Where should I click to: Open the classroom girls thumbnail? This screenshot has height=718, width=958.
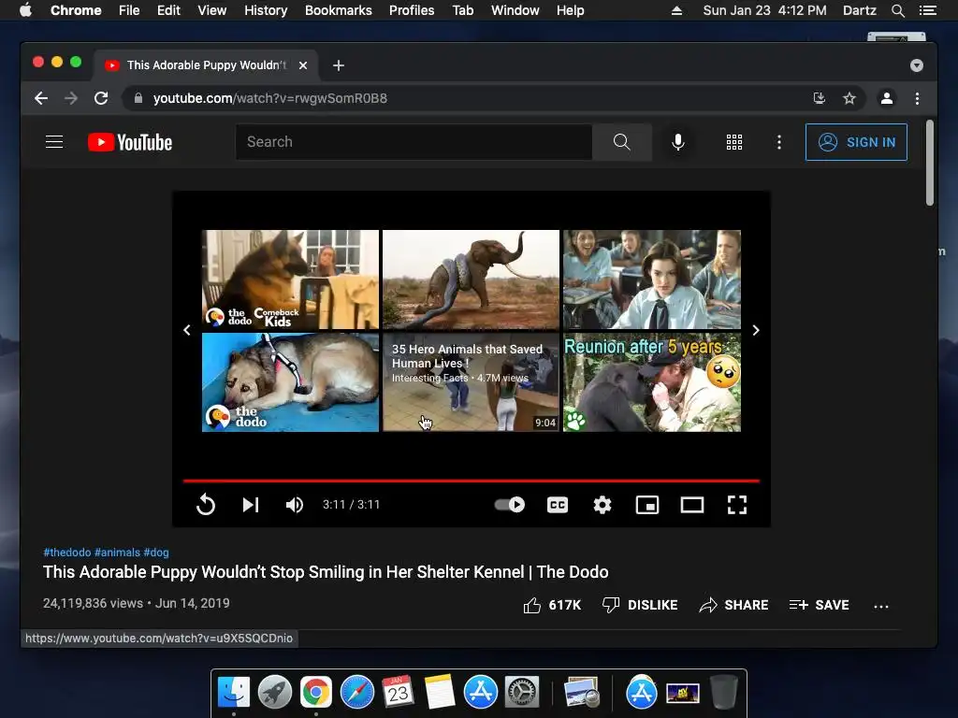[x=652, y=280]
